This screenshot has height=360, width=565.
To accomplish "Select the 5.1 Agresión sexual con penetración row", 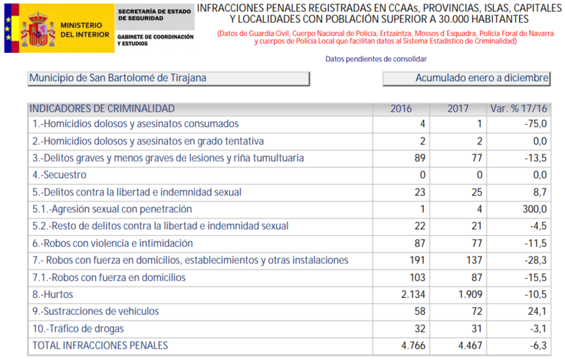I will [x=112, y=209].
